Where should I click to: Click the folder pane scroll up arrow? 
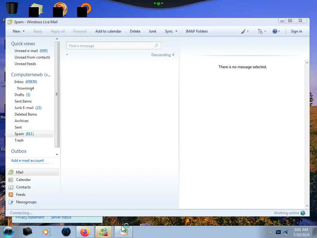(x=57, y=39)
